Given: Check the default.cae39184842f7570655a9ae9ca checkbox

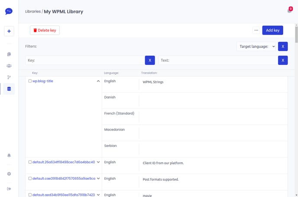Looking at the screenshot, I should pos(30,178).
